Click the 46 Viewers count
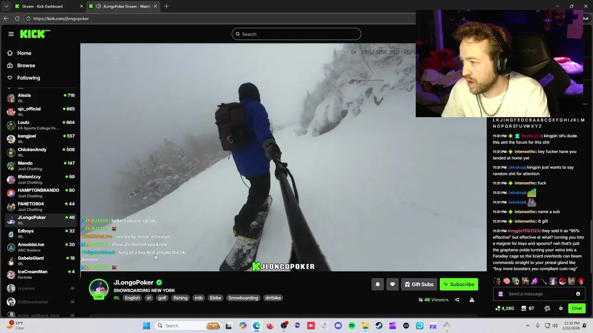Image resolution: width=593 pixels, height=333 pixels. tap(433, 300)
